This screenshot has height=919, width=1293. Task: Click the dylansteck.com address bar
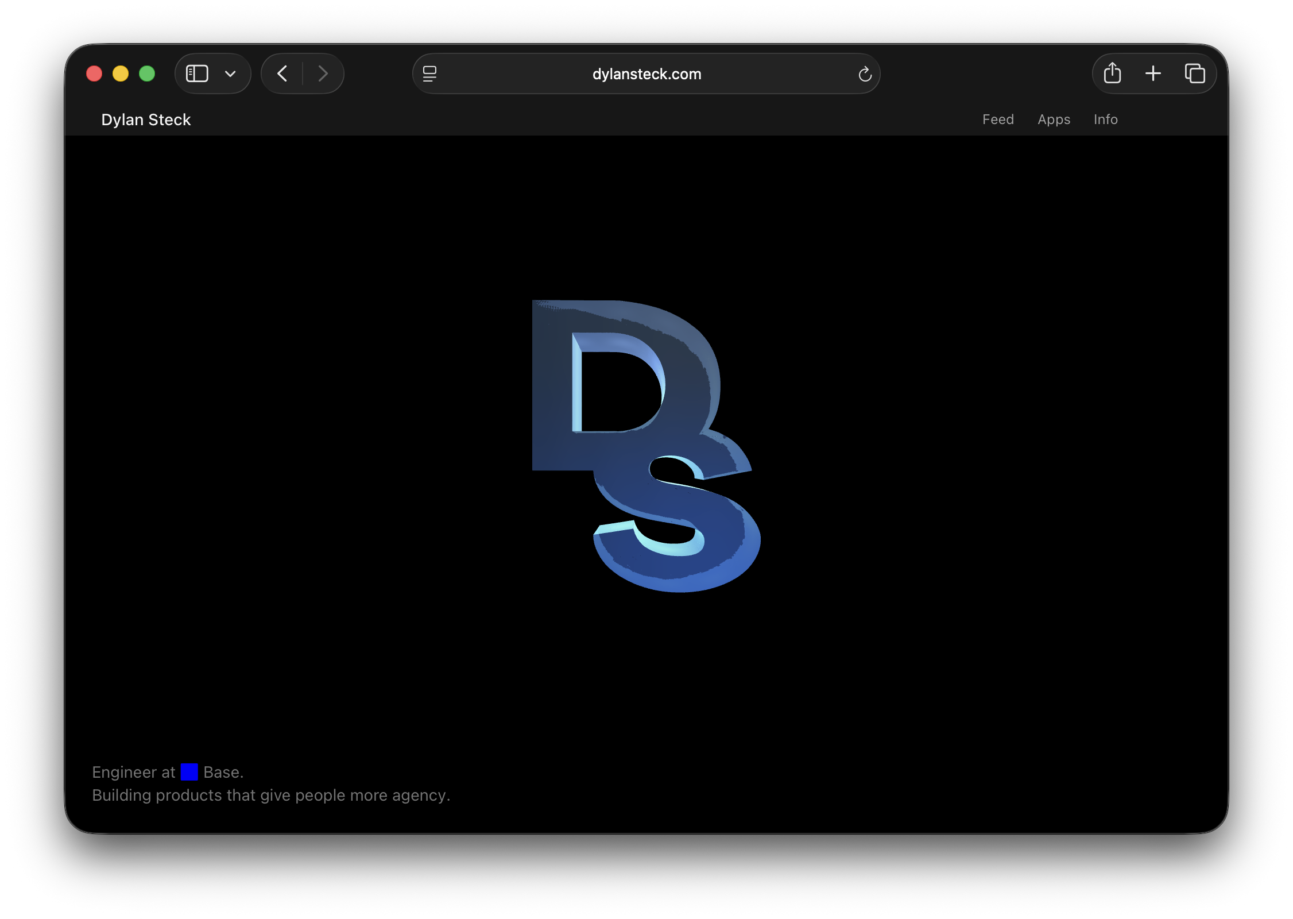(646, 74)
